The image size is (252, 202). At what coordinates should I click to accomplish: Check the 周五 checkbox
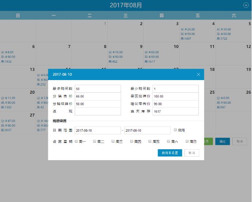(x=150, y=141)
